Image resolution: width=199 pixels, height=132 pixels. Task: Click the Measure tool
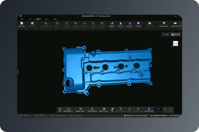tap(158, 110)
